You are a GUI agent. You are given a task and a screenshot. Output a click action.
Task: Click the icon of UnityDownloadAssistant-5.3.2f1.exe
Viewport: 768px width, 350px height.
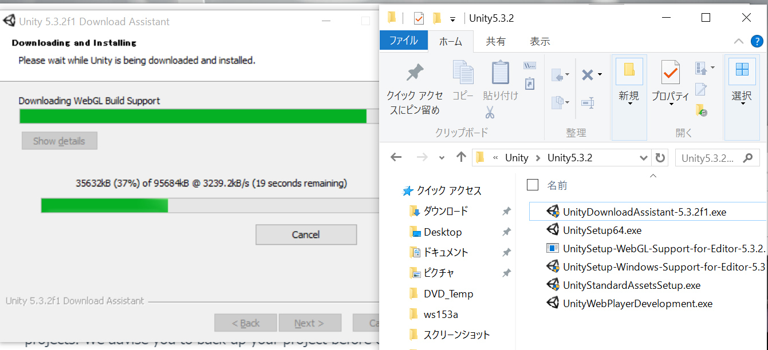coord(553,212)
